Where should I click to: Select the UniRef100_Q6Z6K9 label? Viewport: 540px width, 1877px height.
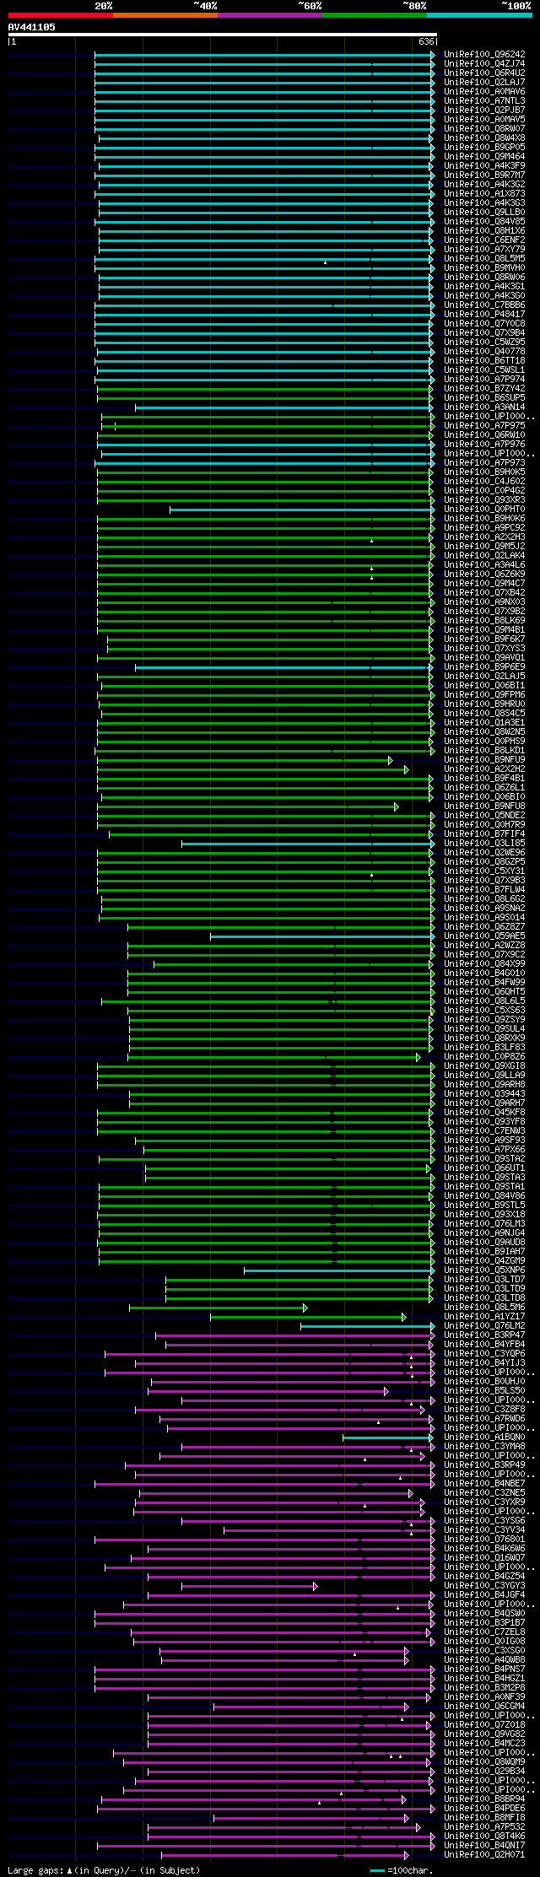(x=484, y=574)
